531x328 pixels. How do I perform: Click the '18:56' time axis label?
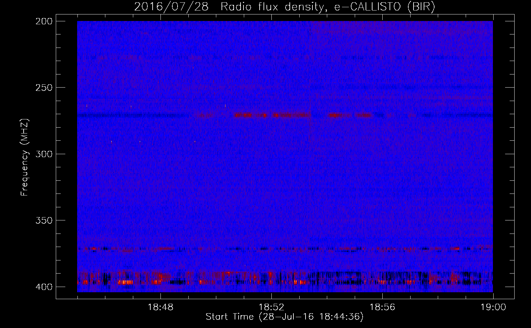[x=382, y=307]
